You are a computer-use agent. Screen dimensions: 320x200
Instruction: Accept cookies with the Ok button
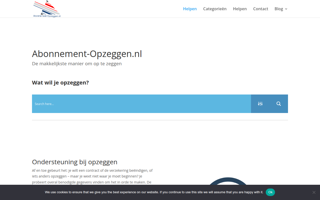pos(270,192)
